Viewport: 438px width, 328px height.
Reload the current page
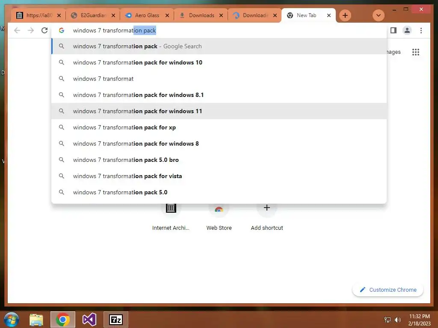click(44, 30)
